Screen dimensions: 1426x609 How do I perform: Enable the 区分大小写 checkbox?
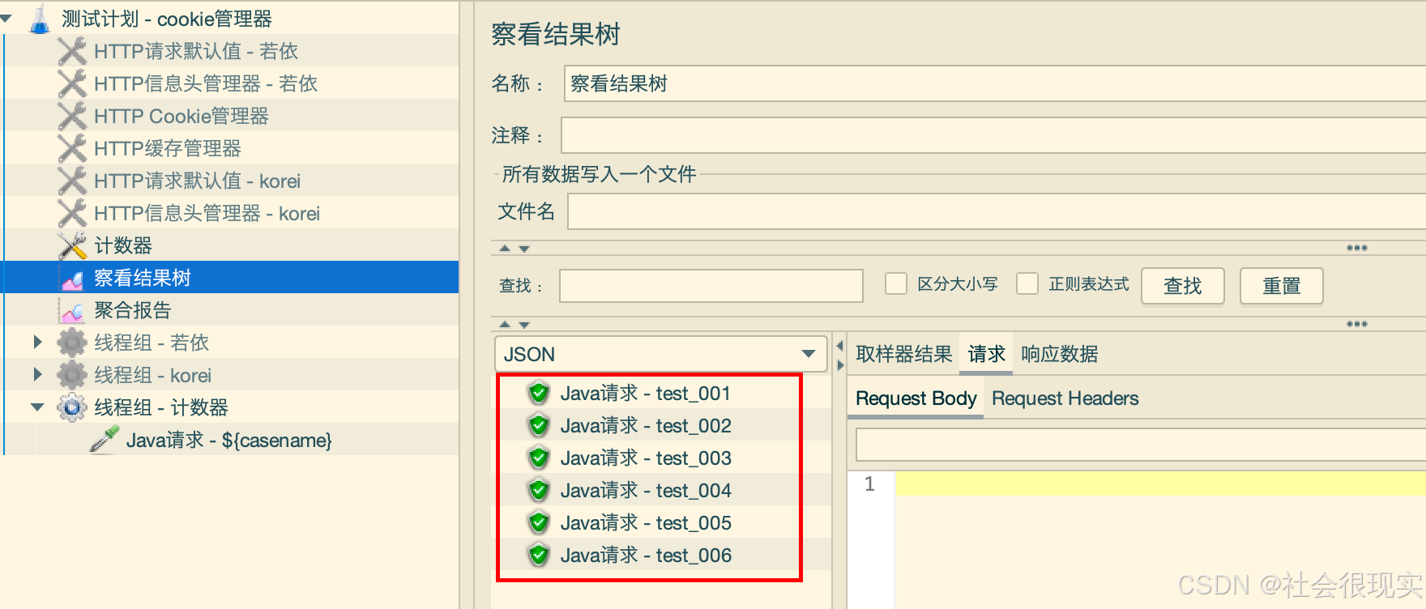(896, 284)
